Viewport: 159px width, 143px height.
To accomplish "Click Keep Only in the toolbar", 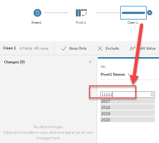I will (x=78, y=48).
